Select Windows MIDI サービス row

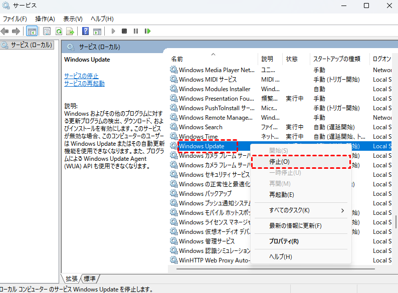(281, 80)
